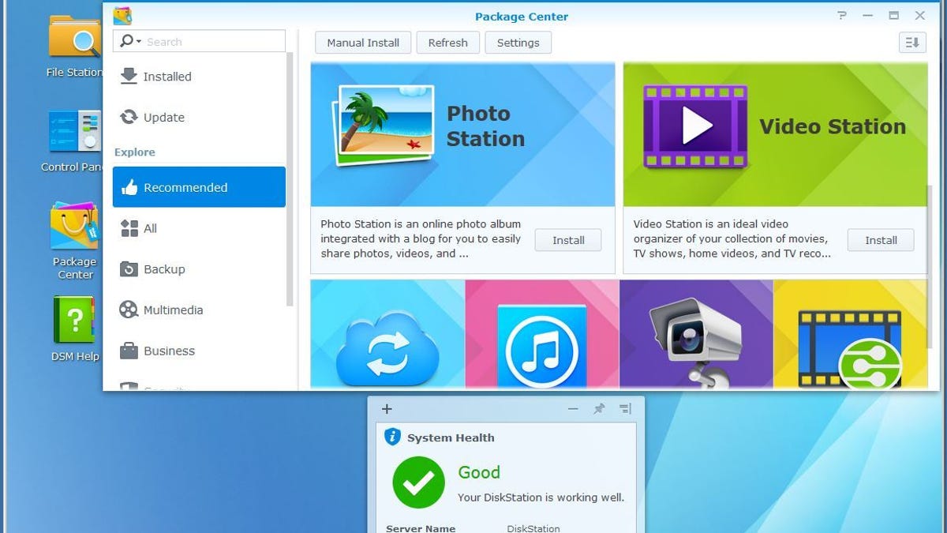This screenshot has height=533, width=947.
Task: Pin the System Health widget
Action: coord(599,409)
